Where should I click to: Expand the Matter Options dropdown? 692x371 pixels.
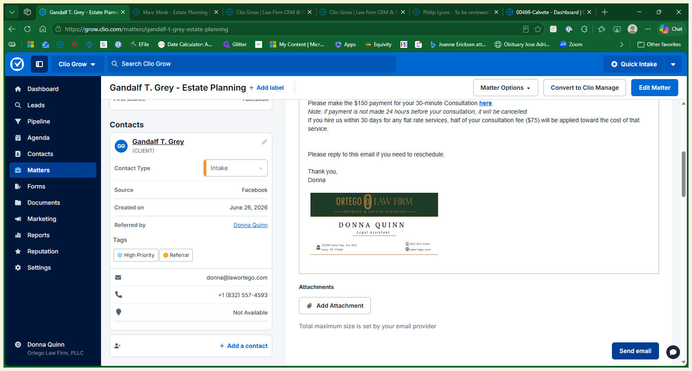pyautogui.click(x=506, y=88)
